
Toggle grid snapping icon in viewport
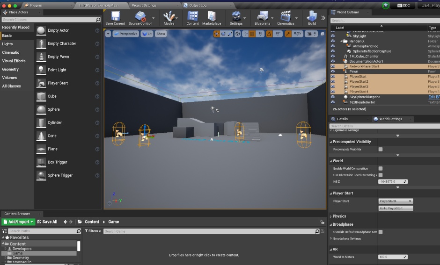point(252,34)
